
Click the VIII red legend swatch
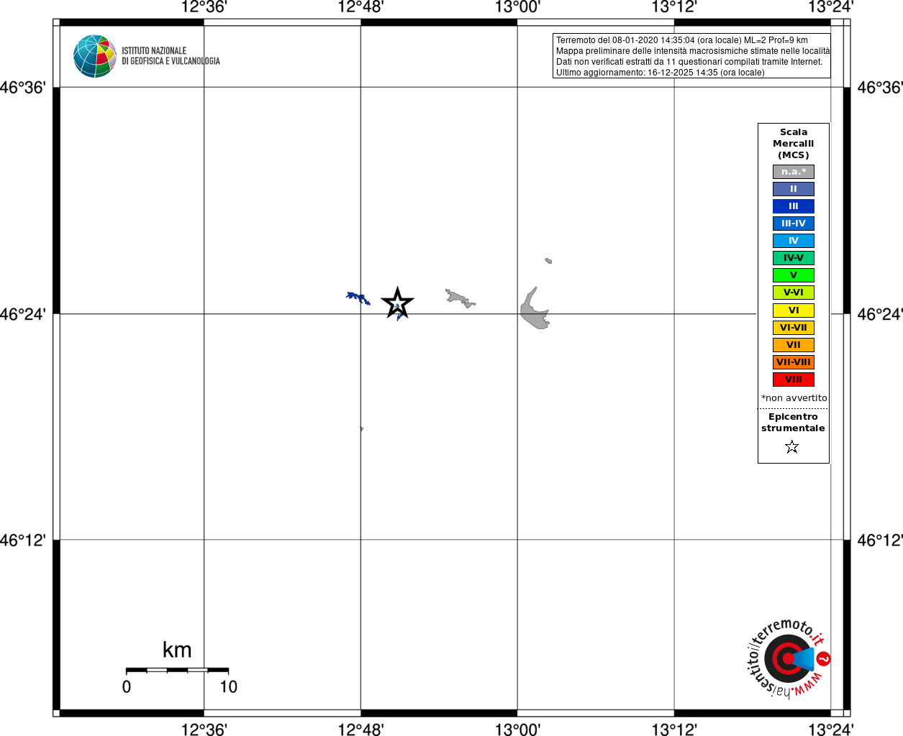tap(794, 379)
